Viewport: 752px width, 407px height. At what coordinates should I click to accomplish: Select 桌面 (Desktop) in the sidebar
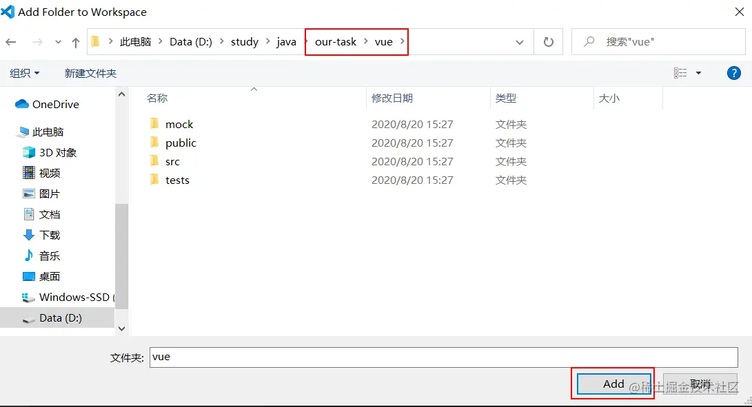point(49,276)
